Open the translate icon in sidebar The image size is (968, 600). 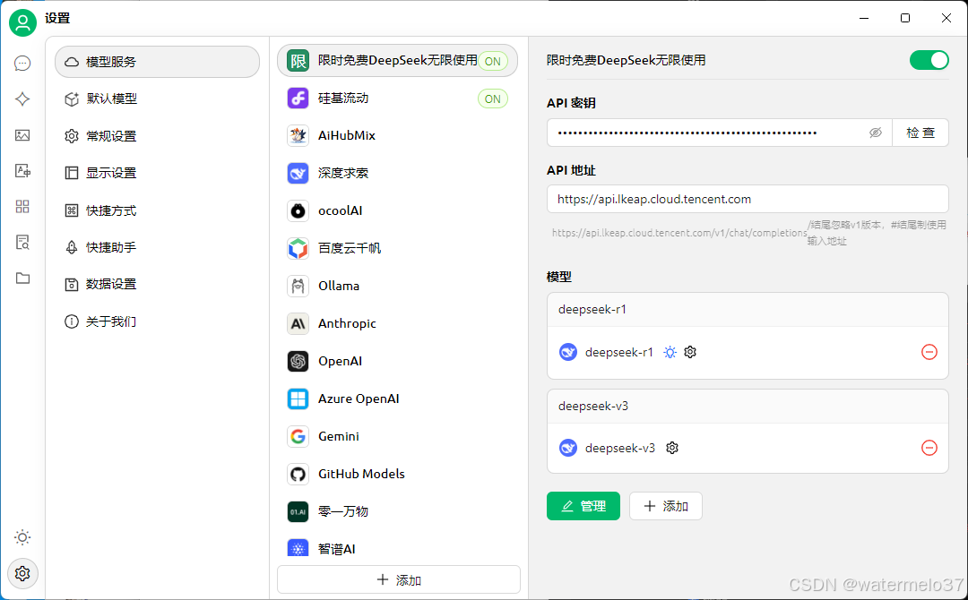tap(22, 171)
